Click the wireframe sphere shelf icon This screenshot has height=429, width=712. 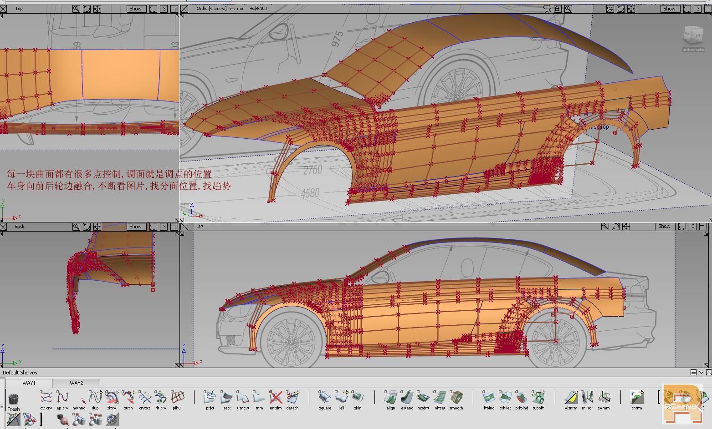112,420
